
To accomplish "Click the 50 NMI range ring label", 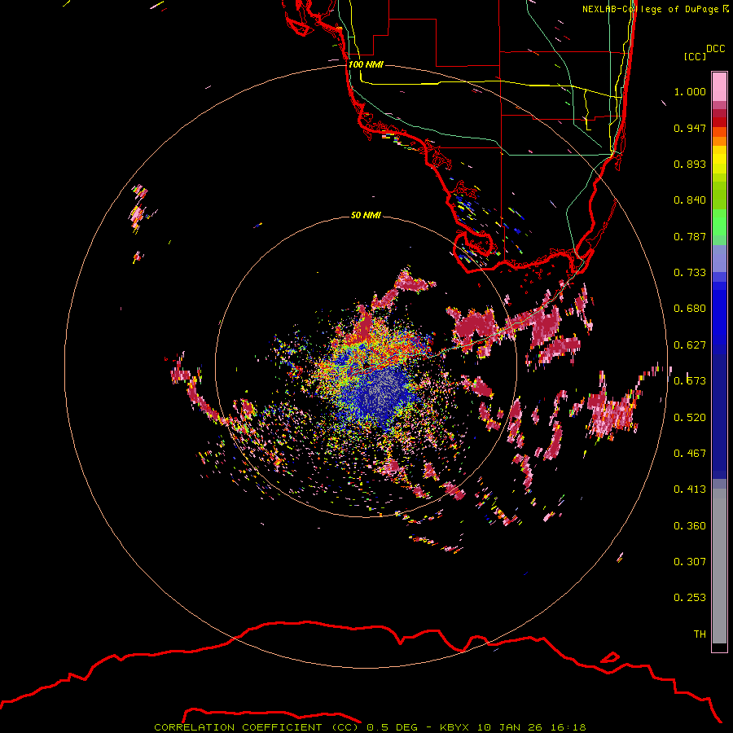I will coord(366,215).
